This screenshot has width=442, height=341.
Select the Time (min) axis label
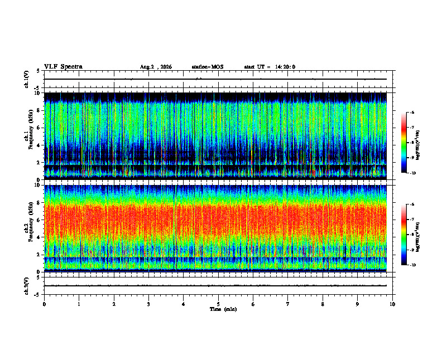point(223,309)
